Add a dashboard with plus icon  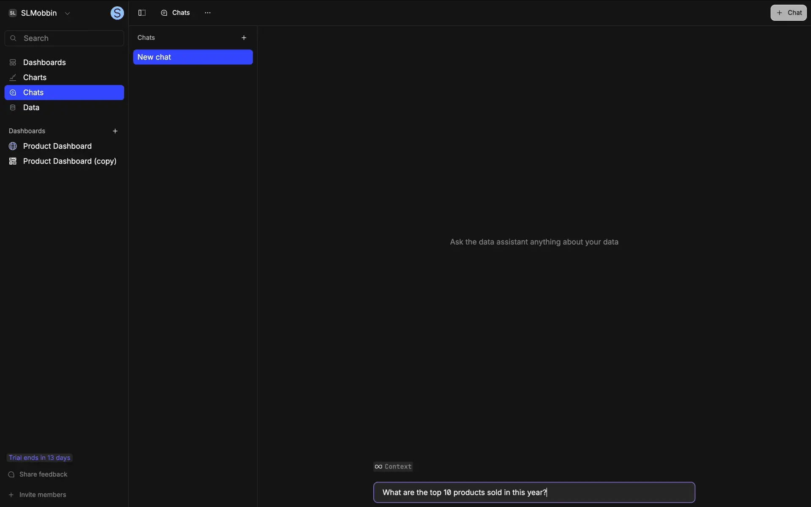115,131
